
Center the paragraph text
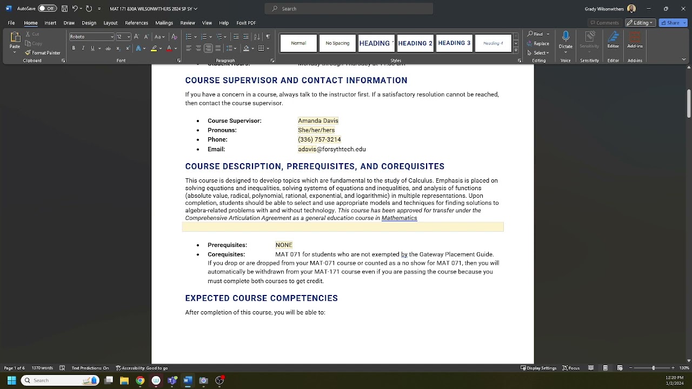pos(198,49)
